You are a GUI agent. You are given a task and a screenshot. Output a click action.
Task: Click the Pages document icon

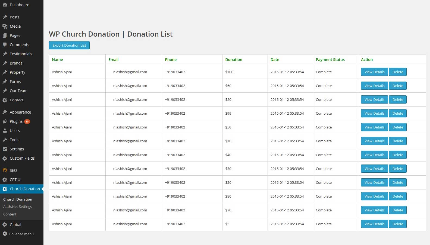[5, 36]
